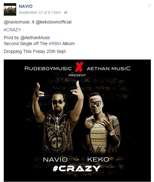
Task: Click the Aethan Music text on the poster
Action: click(109, 69)
